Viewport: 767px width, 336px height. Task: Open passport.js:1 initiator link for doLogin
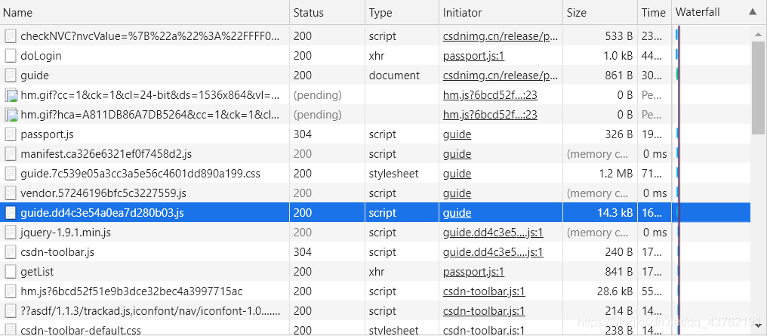[x=473, y=56]
